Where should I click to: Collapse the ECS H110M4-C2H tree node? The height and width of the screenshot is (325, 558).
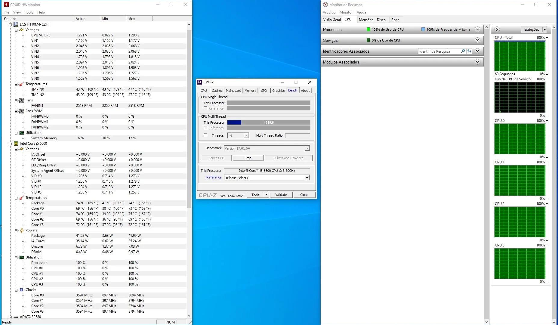click(x=11, y=24)
